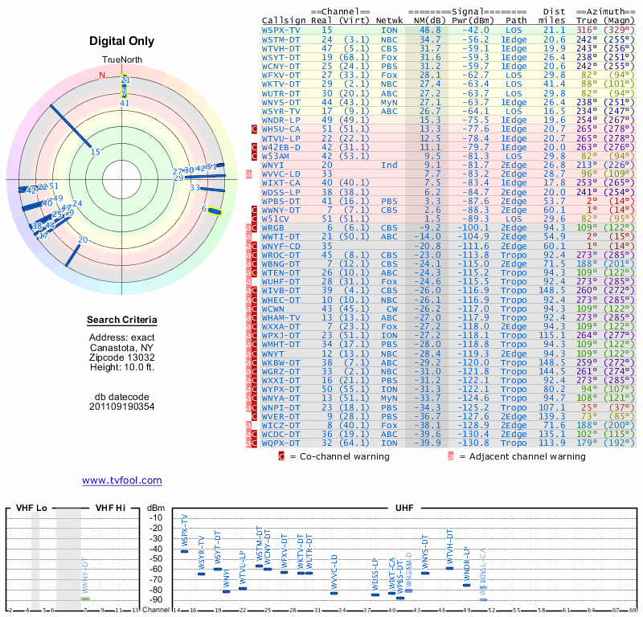Screen dimensions: 643x617
Task: Click the C warning badge beside W53AM
Action: 254,156
